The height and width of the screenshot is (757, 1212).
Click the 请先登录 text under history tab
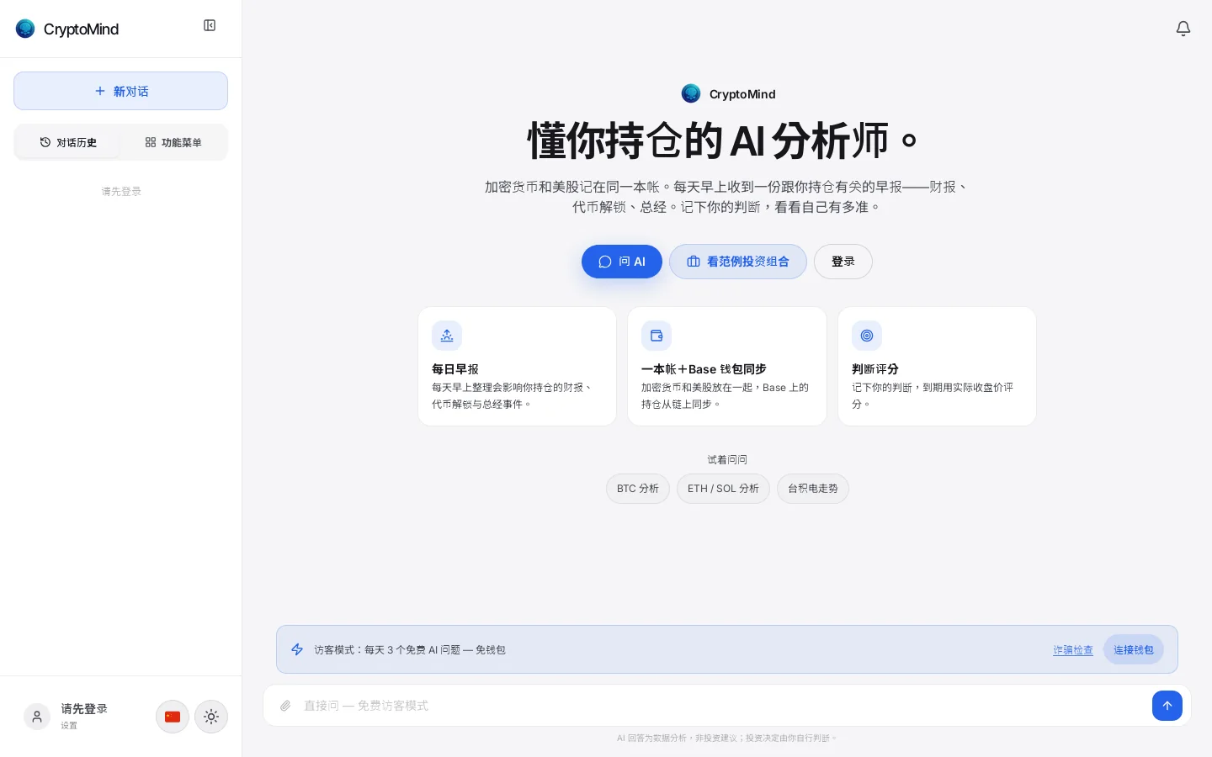pos(121,192)
